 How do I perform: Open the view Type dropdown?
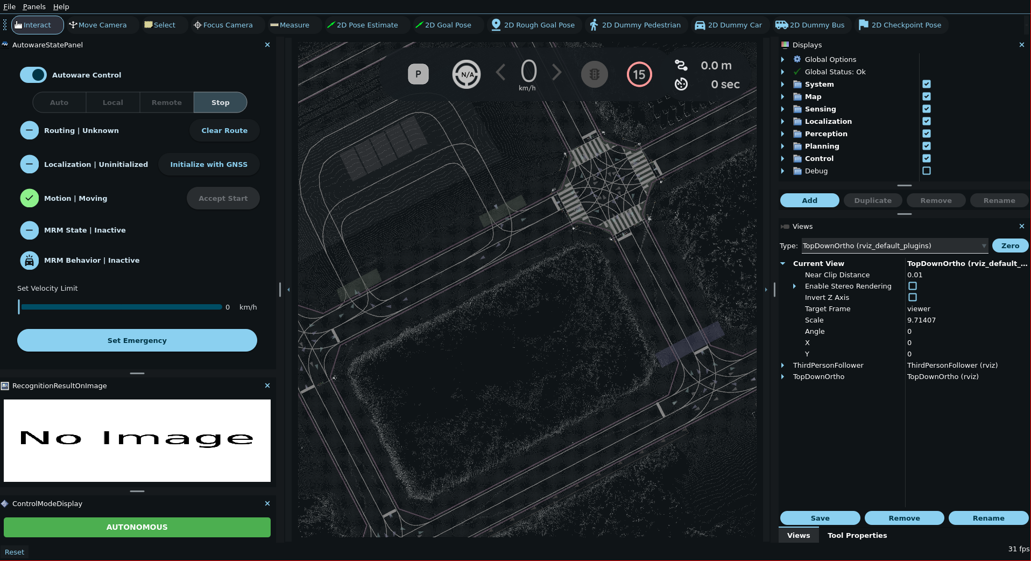894,246
